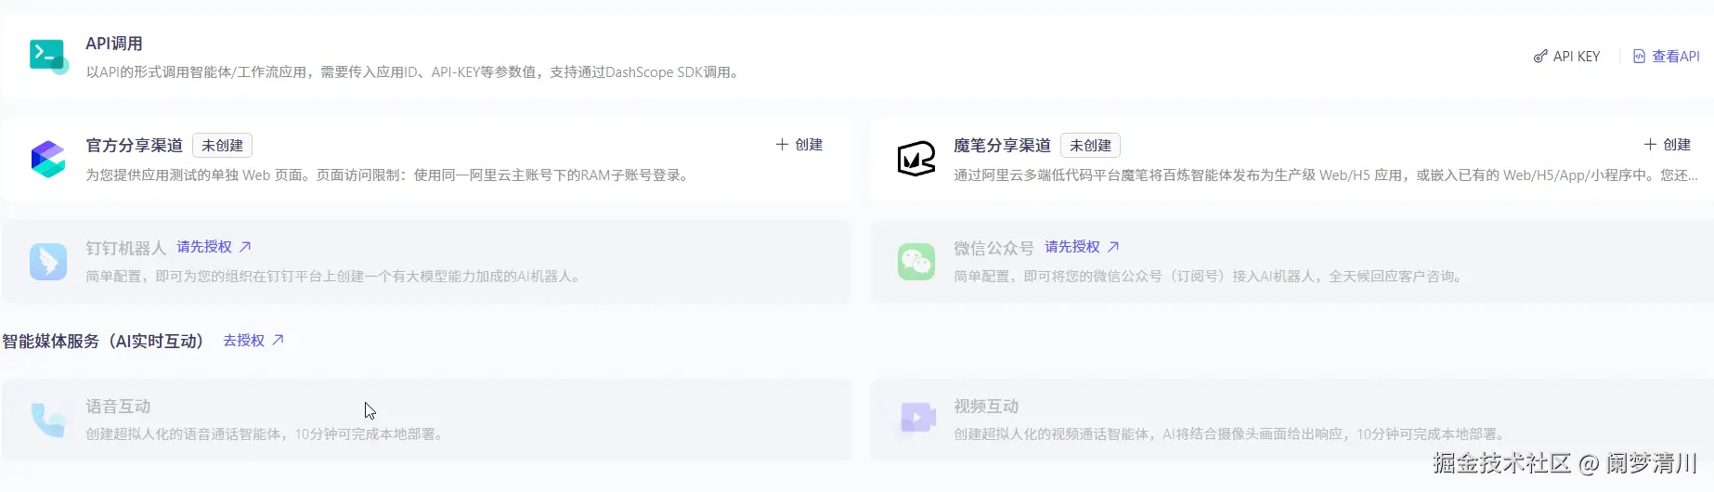Click 语音互动 description about 语音通话智能体
The width and height of the screenshot is (1714, 492).
click(266, 434)
